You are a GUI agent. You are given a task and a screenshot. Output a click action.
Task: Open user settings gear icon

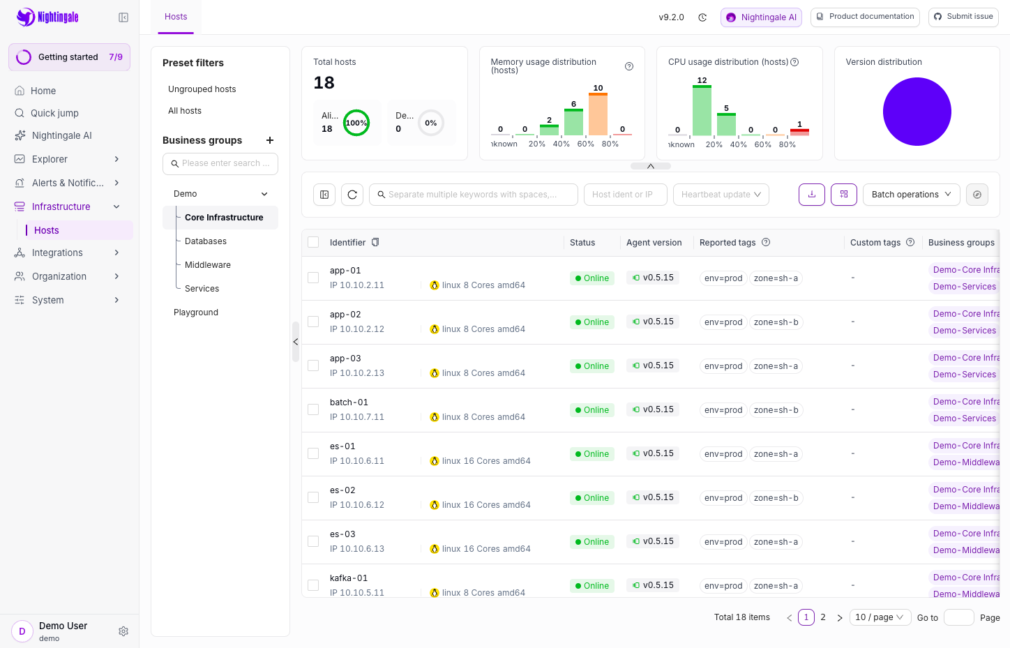[x=123, y=631]
